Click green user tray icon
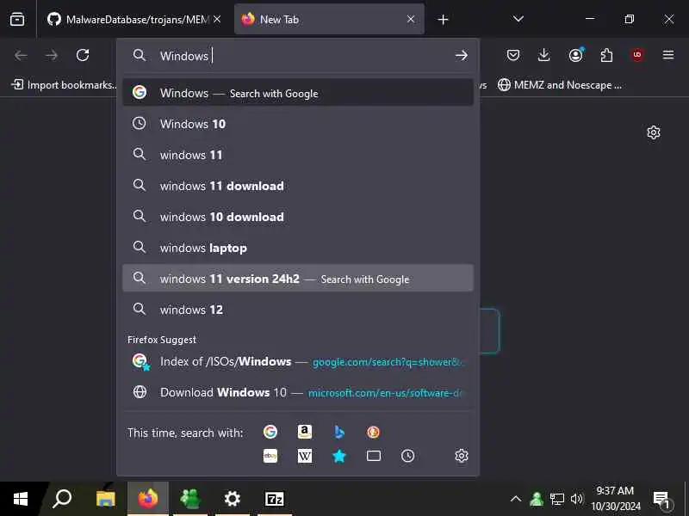This screenshot has height=516, width=689. (537, 499)
